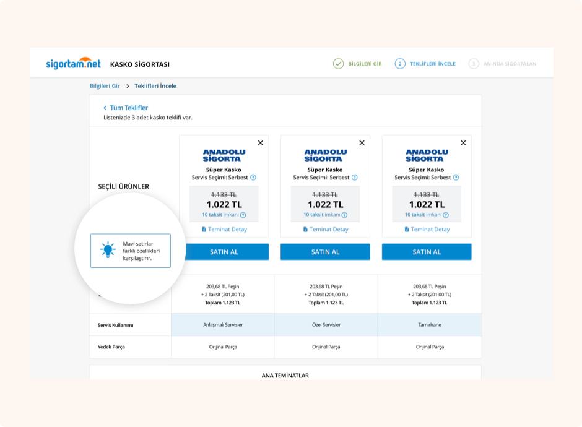This screenshot has height=427, width=582.
Task: Click 'Toplam 1.123 TL' in second column
Action: [326, 303]
